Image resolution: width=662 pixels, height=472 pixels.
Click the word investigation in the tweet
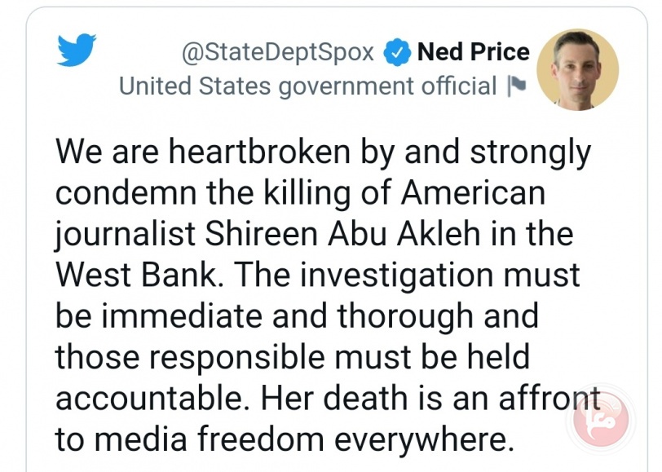click(x=397, y=276)
